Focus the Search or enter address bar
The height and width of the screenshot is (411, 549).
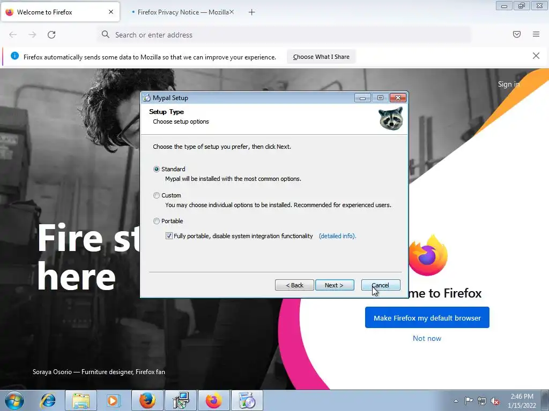(284, 35)
